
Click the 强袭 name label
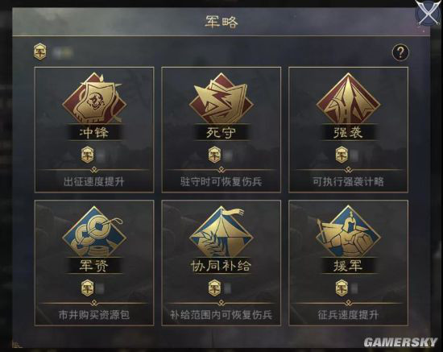click(x=348, y=132)
